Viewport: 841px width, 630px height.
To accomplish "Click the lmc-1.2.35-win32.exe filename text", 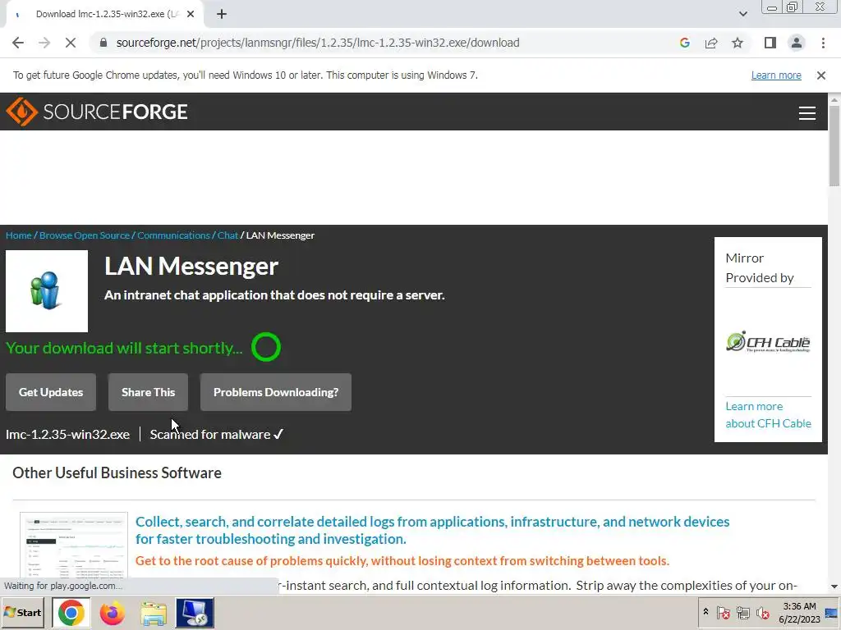I will click(67, 435).
